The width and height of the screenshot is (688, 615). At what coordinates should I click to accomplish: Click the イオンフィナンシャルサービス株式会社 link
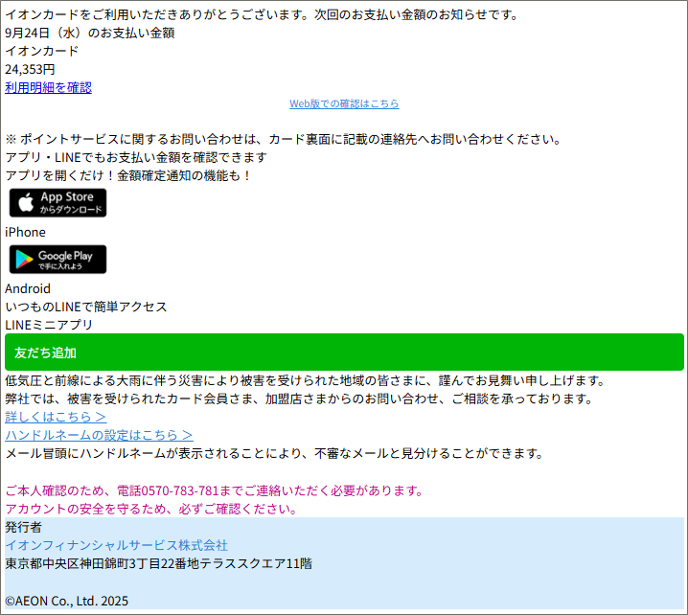(116, 545)
